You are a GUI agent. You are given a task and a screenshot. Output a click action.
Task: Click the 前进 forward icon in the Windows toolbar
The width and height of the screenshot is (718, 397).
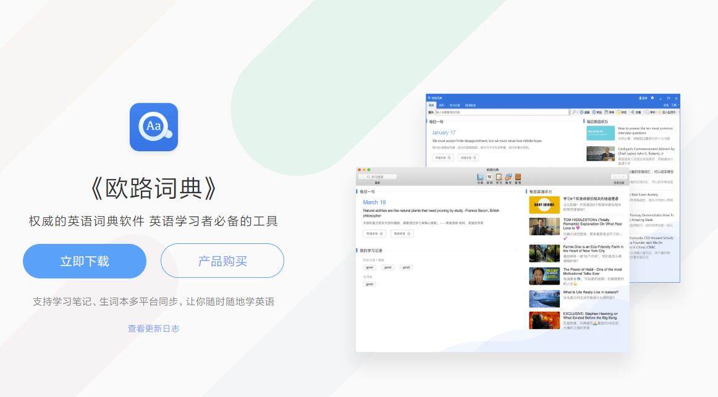597,112
